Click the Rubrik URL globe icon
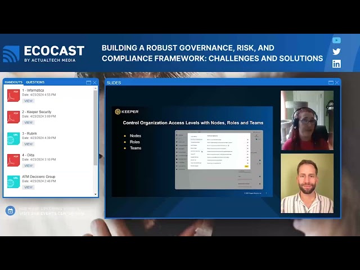 pyautogui.click(x=13, y=139)
